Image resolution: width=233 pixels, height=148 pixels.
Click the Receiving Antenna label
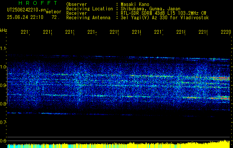pyautogui.click(x=89, y=18)
